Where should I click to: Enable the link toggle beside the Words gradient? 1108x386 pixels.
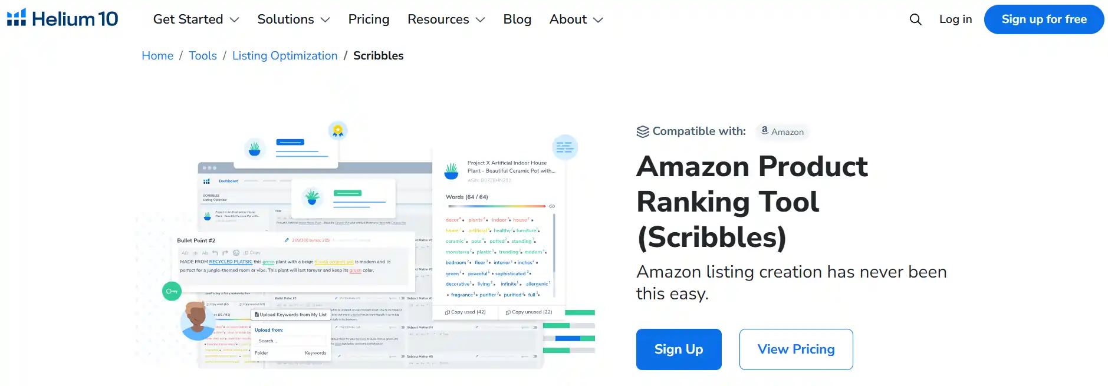[x=551, y=206]
